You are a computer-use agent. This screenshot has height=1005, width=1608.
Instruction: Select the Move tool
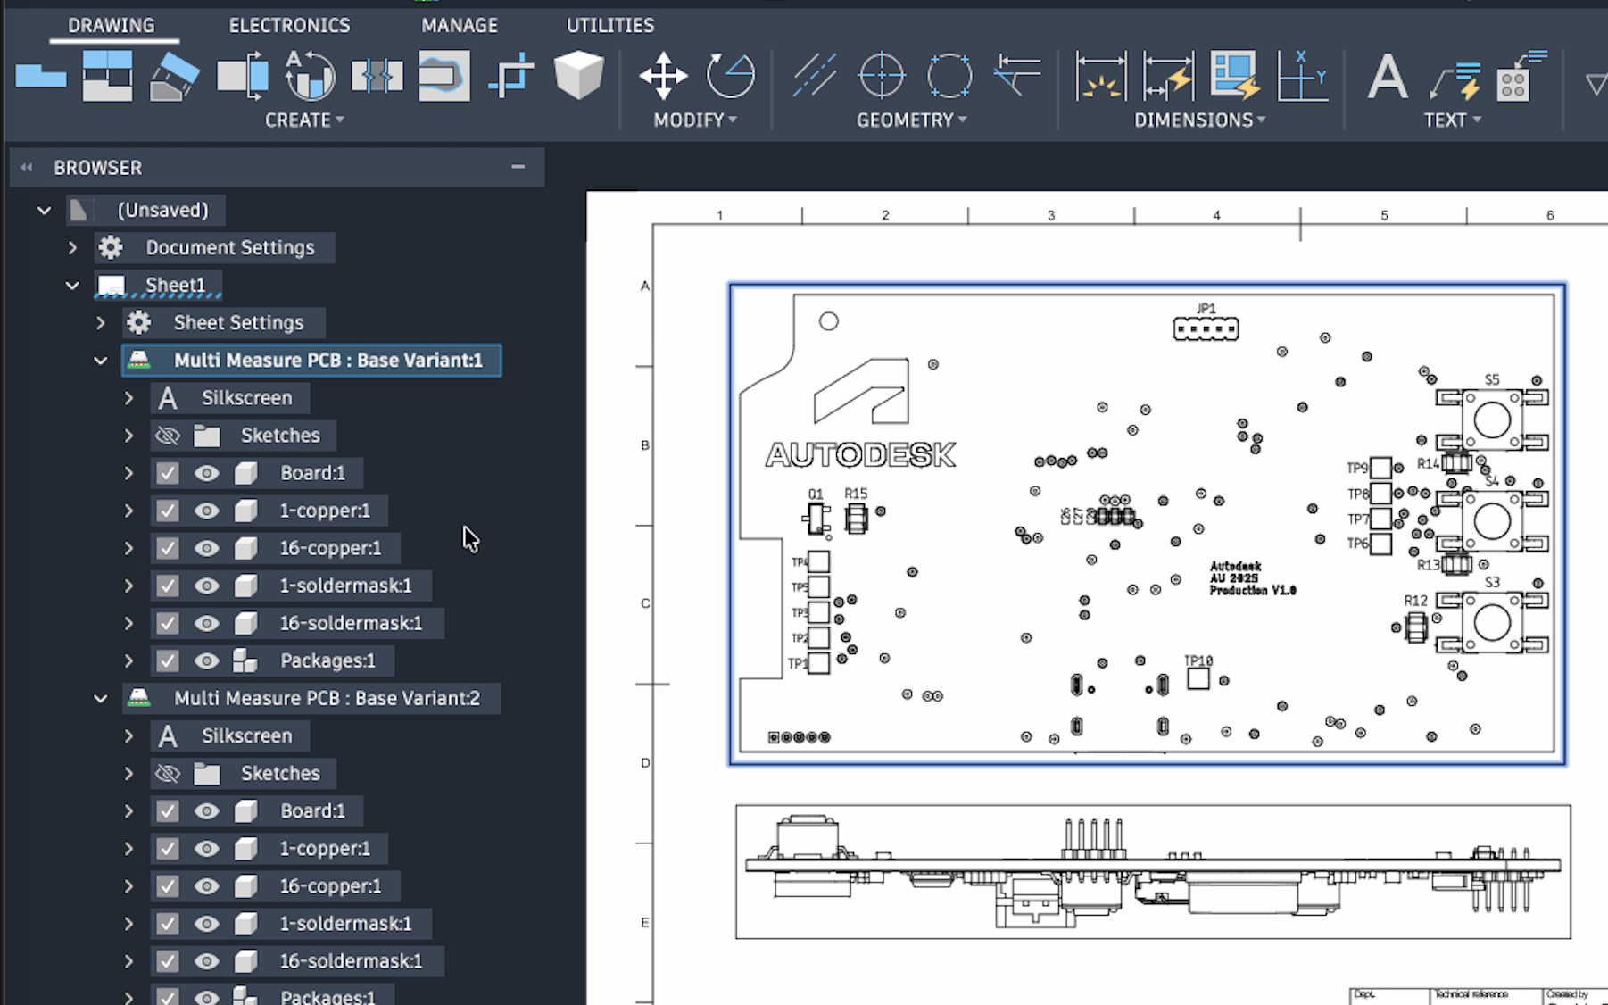663,76
